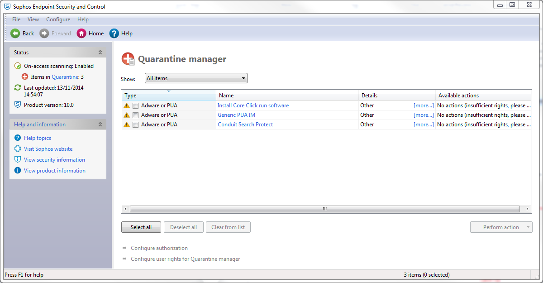543x283 pixels.
Task: Open Visit Sophos website link
Action: pos(48,149)
